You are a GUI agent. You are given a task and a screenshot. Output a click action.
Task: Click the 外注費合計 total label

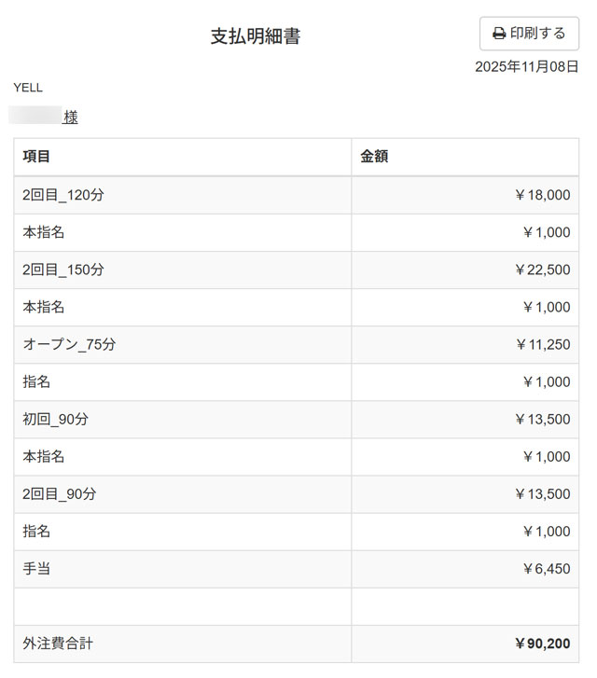[x=58, y=643]
